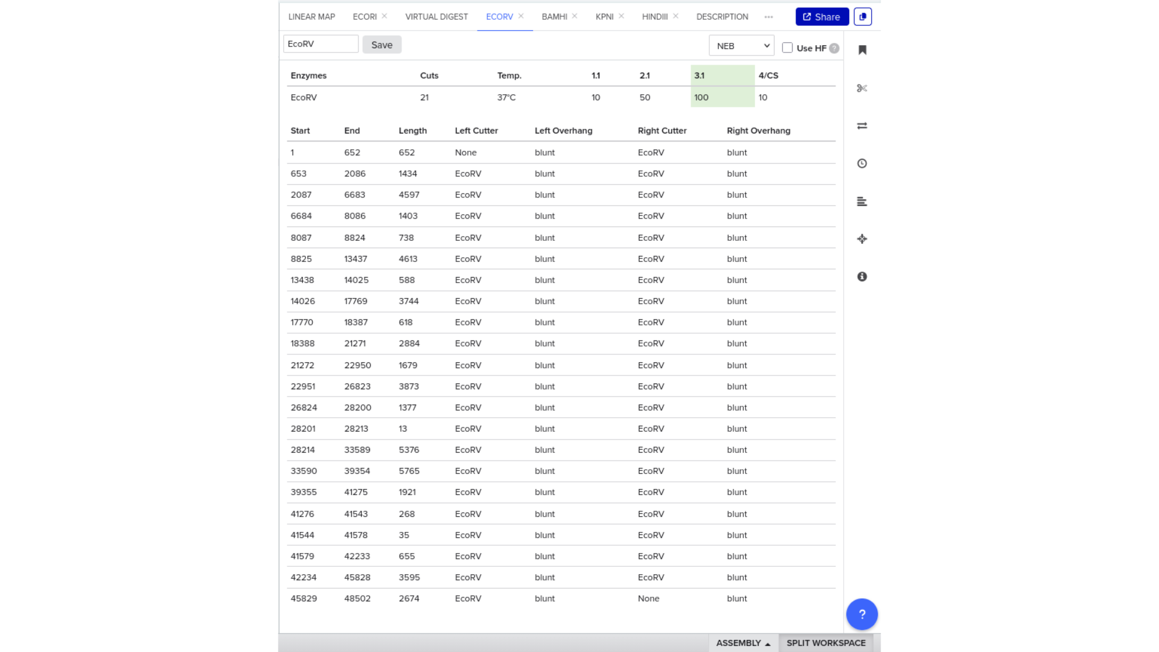Viewport: 1159px width, 652px height.
Task: Click the copy icon beside Share
Action: (863, 17)
